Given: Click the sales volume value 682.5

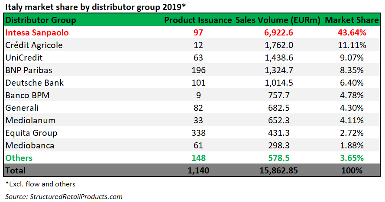Looking at the screenshot, I should pyautogui.click(x=279, y=108).
